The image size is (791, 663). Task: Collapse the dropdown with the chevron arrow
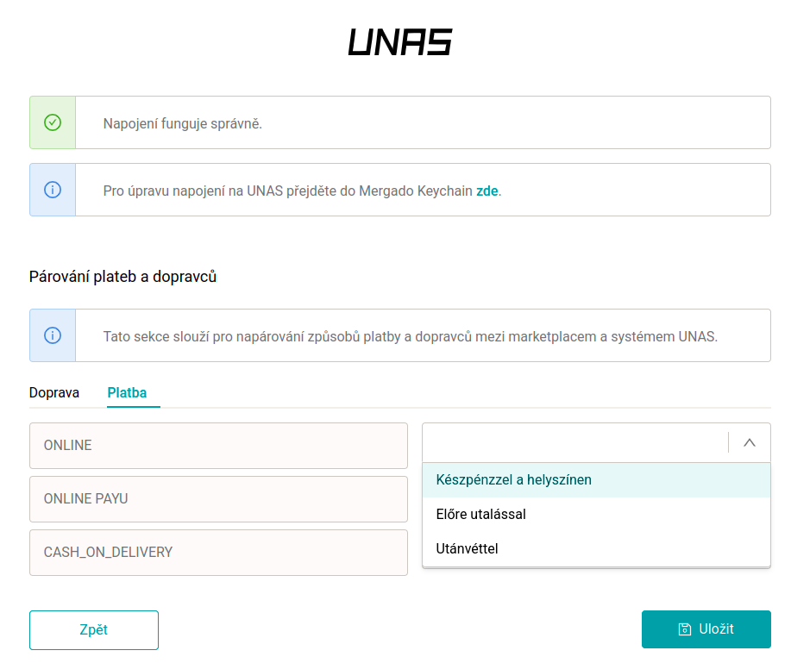click(x=750, y=442)
